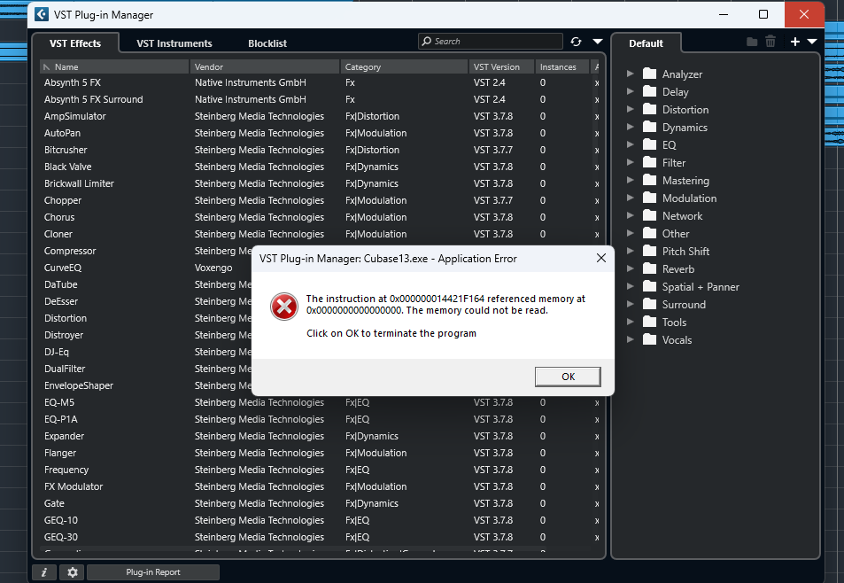Expand the Vocals folder arrow
Viewport: 844px width, 583px height.
click(x=631, y=339)
